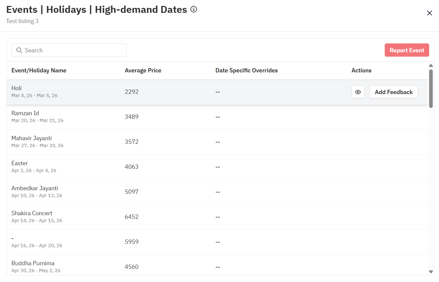Click the Average Price column header
The image size is (439, 282).
point(143,70)
